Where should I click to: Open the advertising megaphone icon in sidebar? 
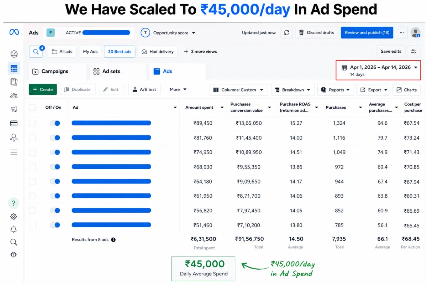point(14,109)
